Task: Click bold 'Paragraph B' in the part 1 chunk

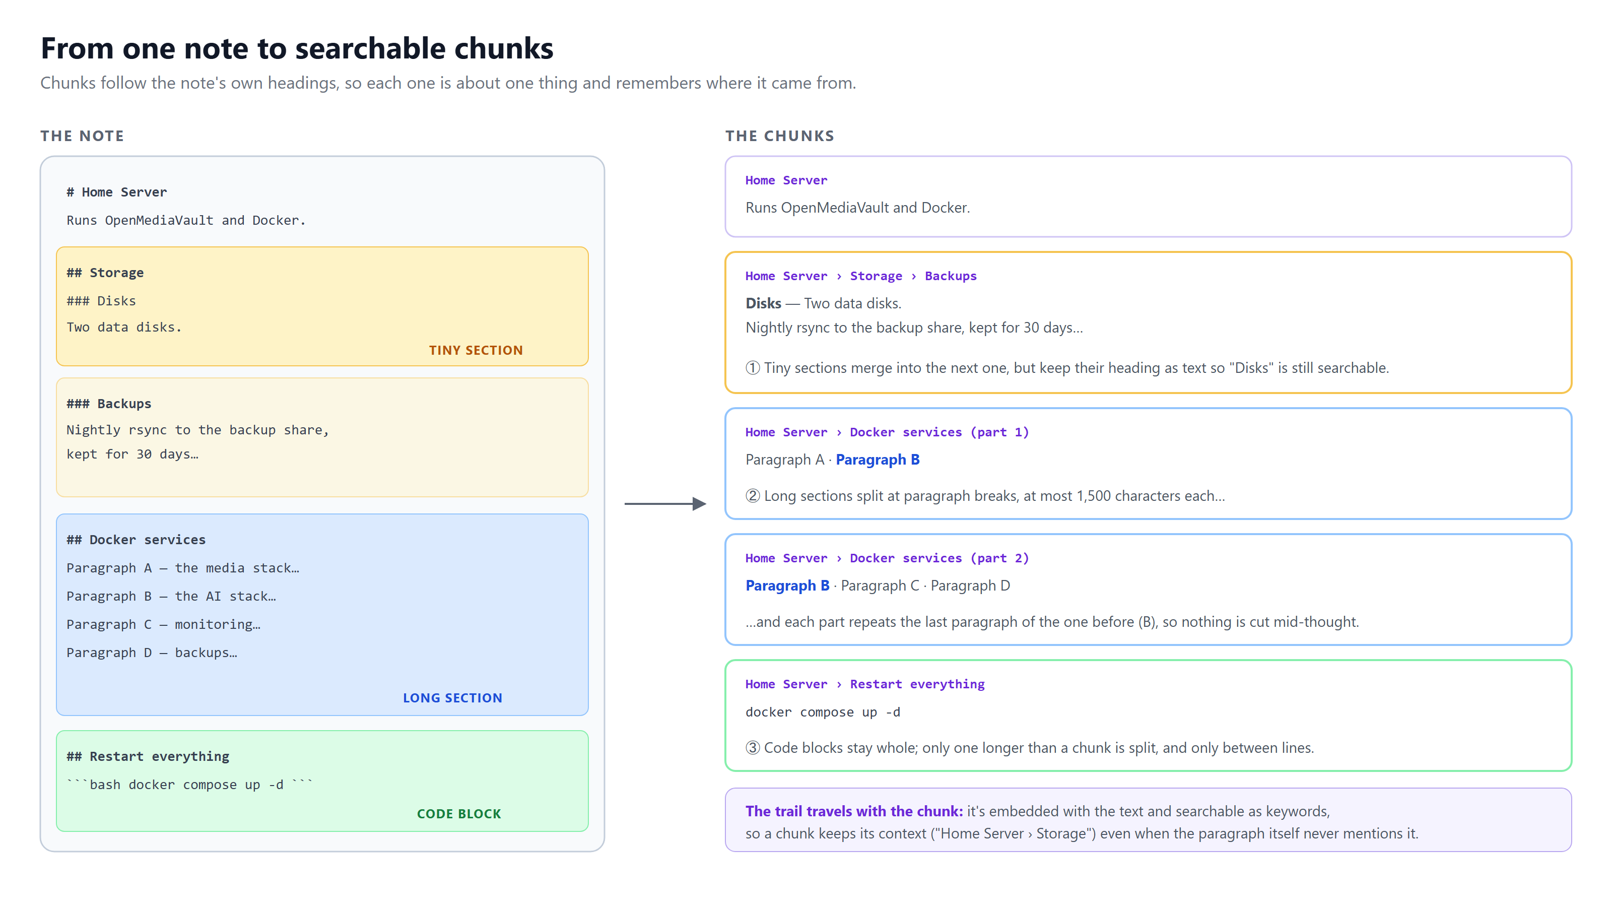Action: click(878, 460)
